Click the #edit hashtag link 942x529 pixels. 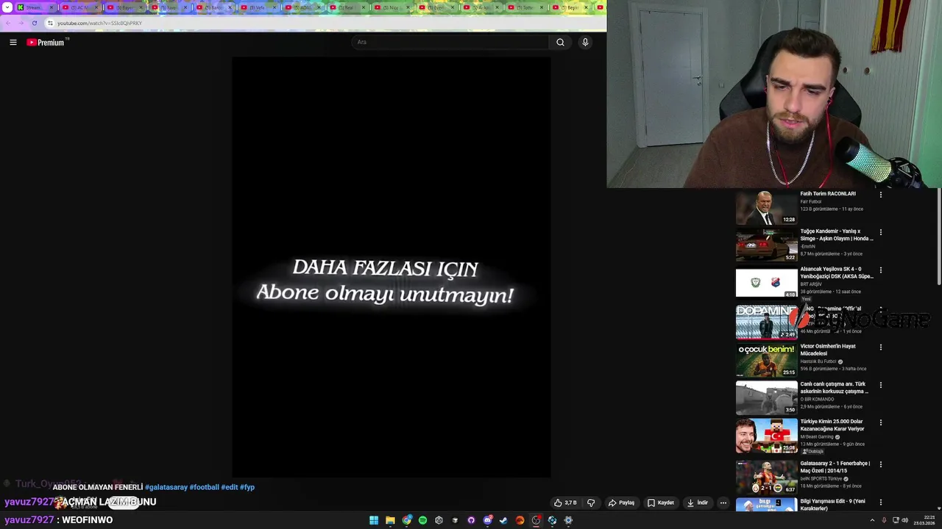[x=229, y=487]
